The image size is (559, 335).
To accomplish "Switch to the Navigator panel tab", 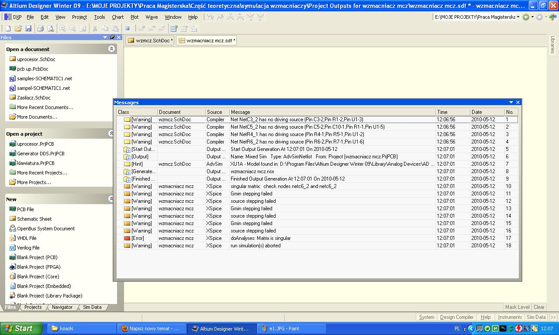I will point(62,307).
